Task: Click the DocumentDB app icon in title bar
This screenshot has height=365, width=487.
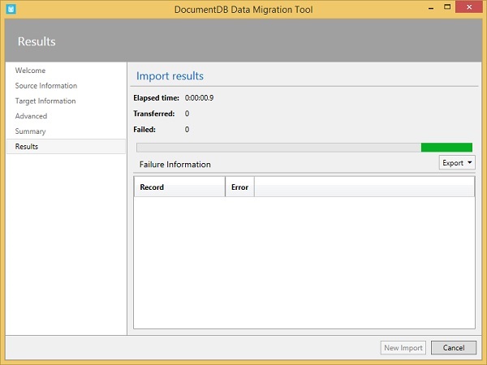Action: point(11,8)
